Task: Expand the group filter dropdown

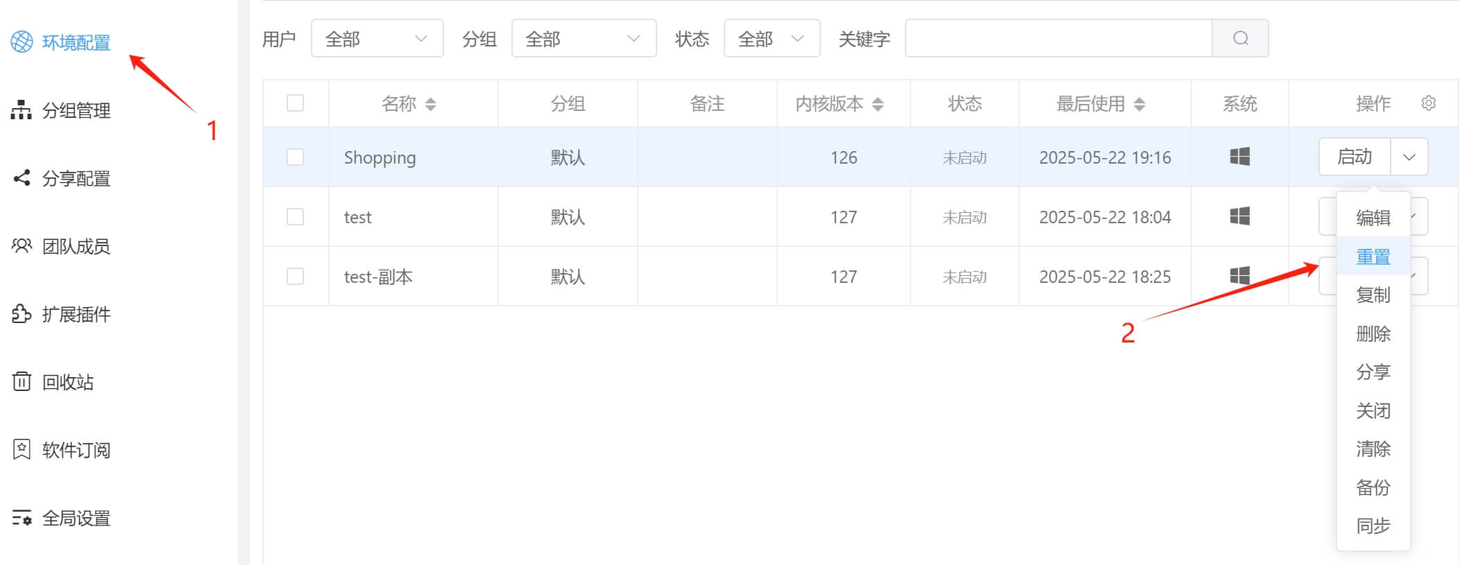Action: point(584,39)
